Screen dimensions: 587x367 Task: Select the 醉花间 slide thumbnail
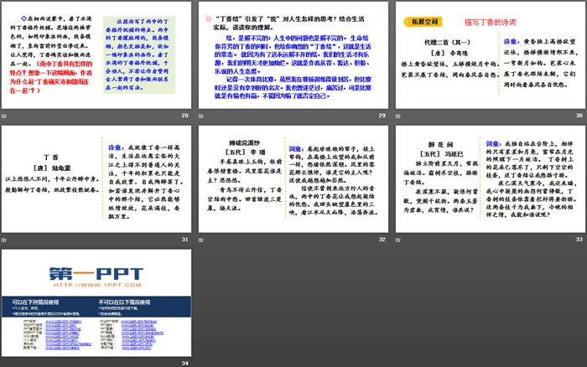coord(488,179)
